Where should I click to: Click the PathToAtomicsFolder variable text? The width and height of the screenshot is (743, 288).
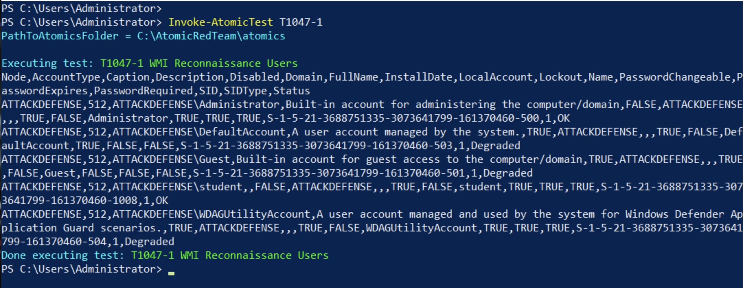coord(60,36)
